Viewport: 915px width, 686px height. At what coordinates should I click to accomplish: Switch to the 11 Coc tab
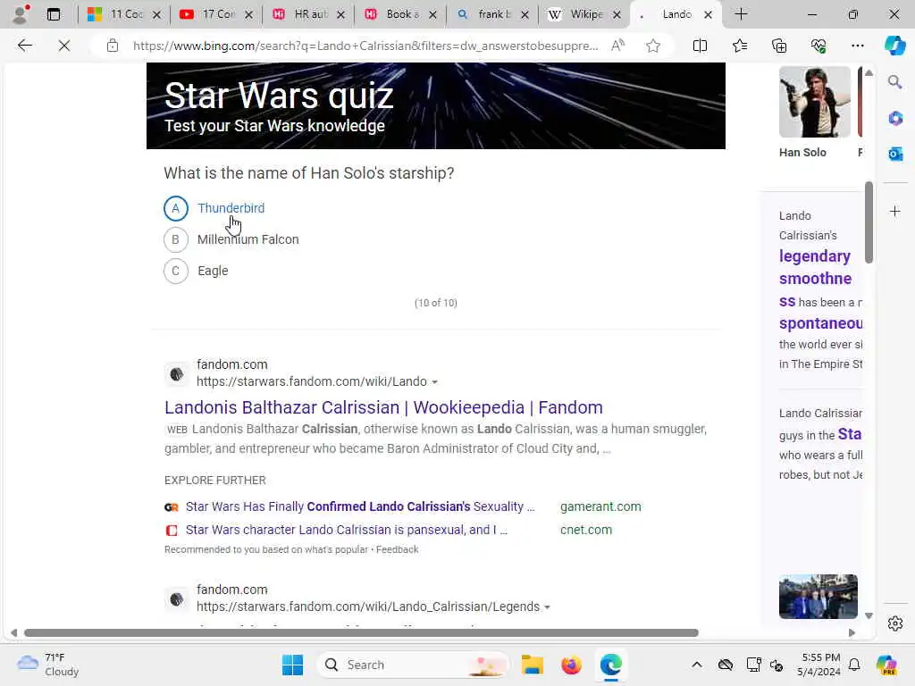117,14
